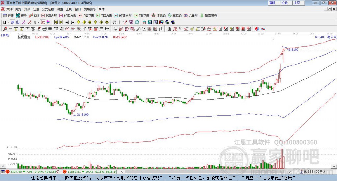Open the 交易委托 menu

[90, 9]
